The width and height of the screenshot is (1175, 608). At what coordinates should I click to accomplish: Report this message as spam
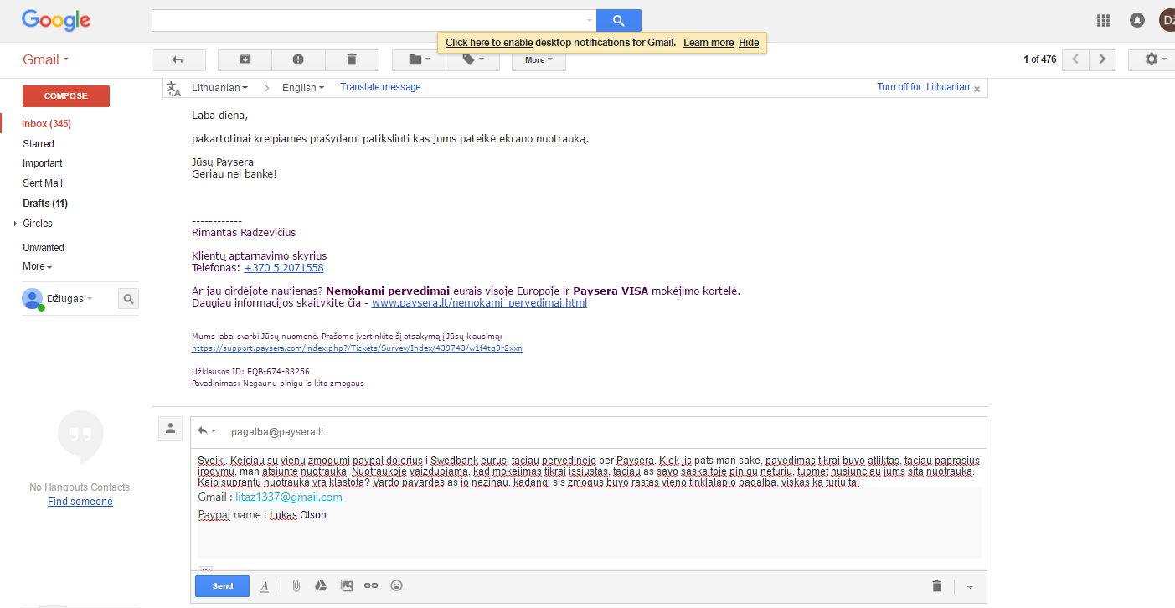298,59
